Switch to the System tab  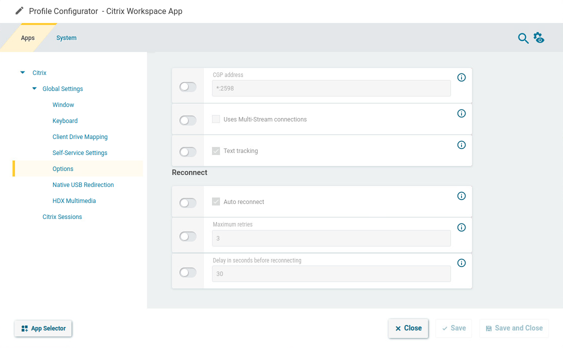[x=66, y=37]
